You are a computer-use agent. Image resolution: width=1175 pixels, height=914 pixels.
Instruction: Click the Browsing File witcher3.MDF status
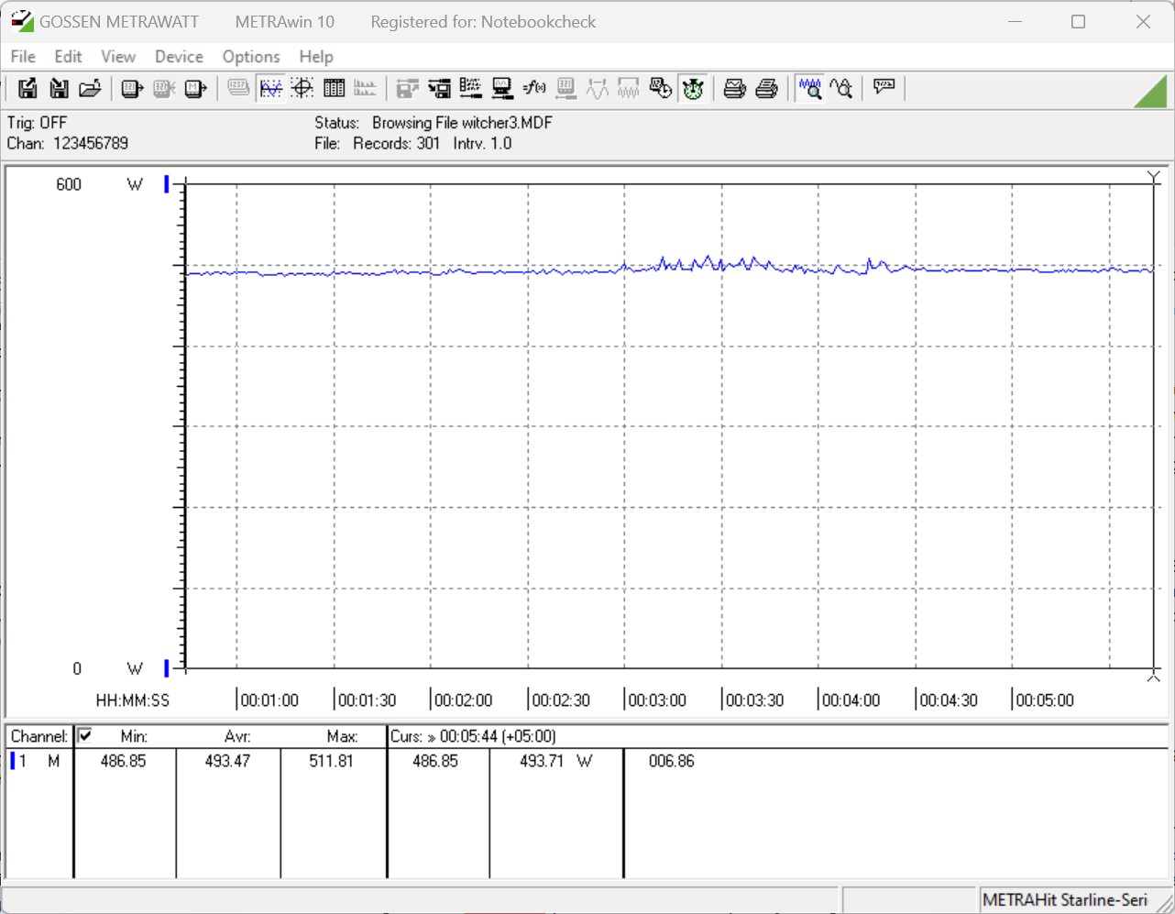pyautogui.click(x=462, y=123)
